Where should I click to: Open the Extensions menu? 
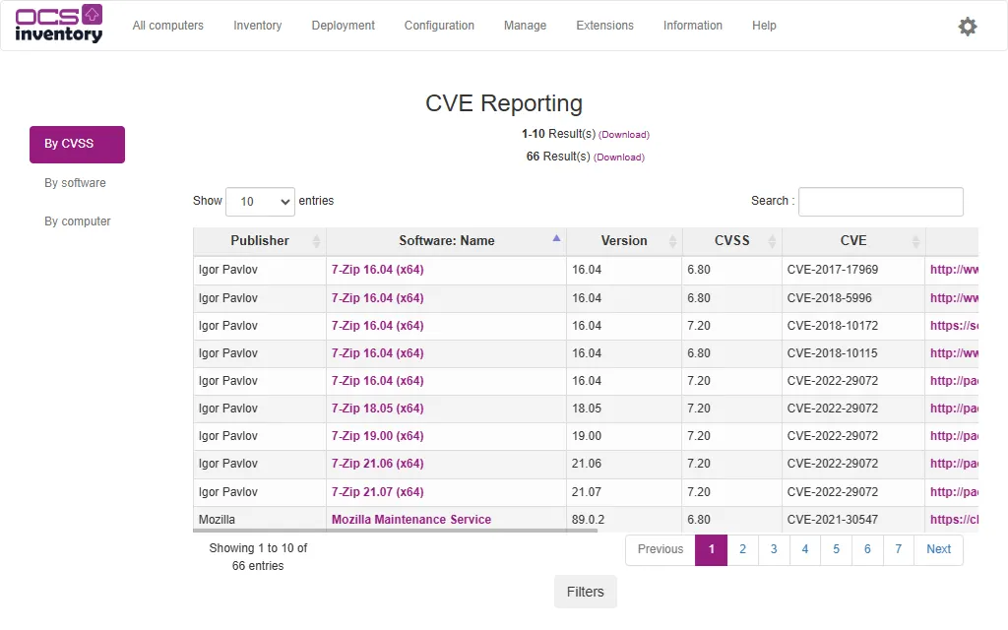tap(605, 25)
